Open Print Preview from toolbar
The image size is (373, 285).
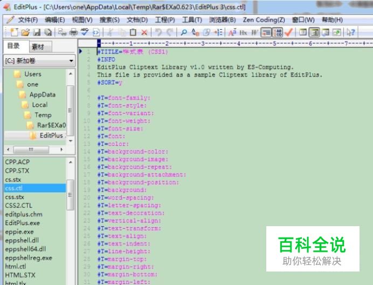click(63, 32)
